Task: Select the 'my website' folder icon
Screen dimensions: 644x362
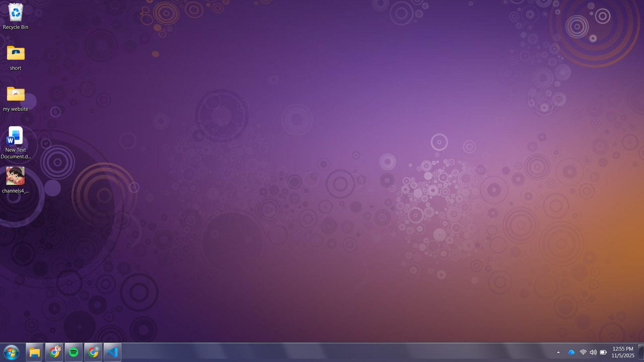Action: click(x=15, y=95)
